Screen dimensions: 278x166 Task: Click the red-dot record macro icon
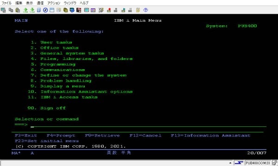(x=109, y=10)
